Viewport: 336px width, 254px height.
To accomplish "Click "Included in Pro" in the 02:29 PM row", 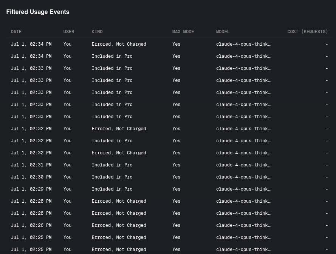I will pos(112,189).
